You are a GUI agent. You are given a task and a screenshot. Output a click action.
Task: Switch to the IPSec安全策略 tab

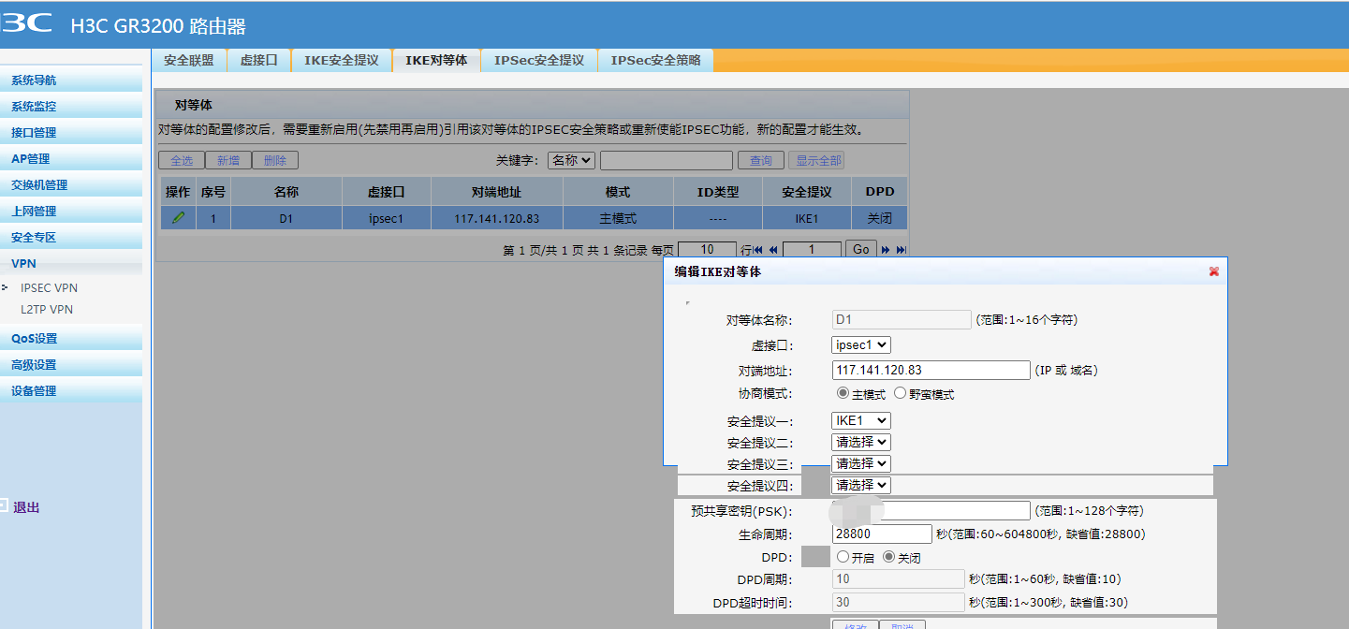click(x=655, y=60)
